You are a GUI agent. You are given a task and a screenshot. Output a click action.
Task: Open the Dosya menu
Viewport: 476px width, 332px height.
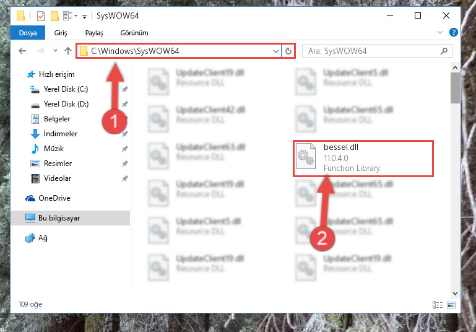tap(28, 33)
